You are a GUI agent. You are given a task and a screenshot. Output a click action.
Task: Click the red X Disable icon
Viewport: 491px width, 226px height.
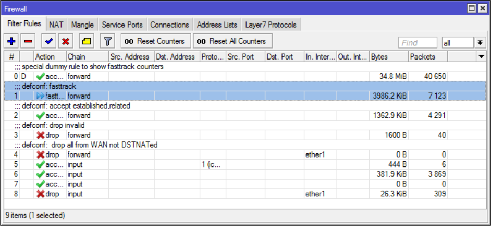66,41
